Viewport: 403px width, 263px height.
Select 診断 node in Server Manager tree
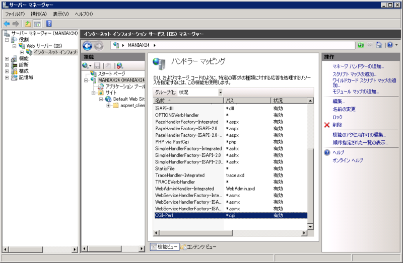24,65
